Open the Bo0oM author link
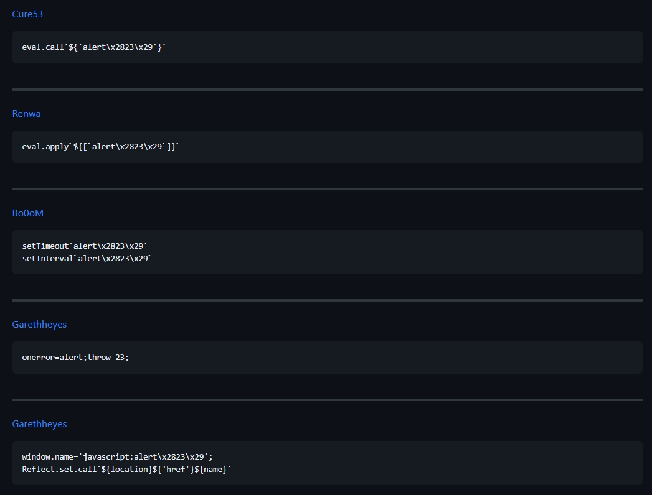Image resolution: width=652 pixels, height=495 pixels. coord(28,213)
